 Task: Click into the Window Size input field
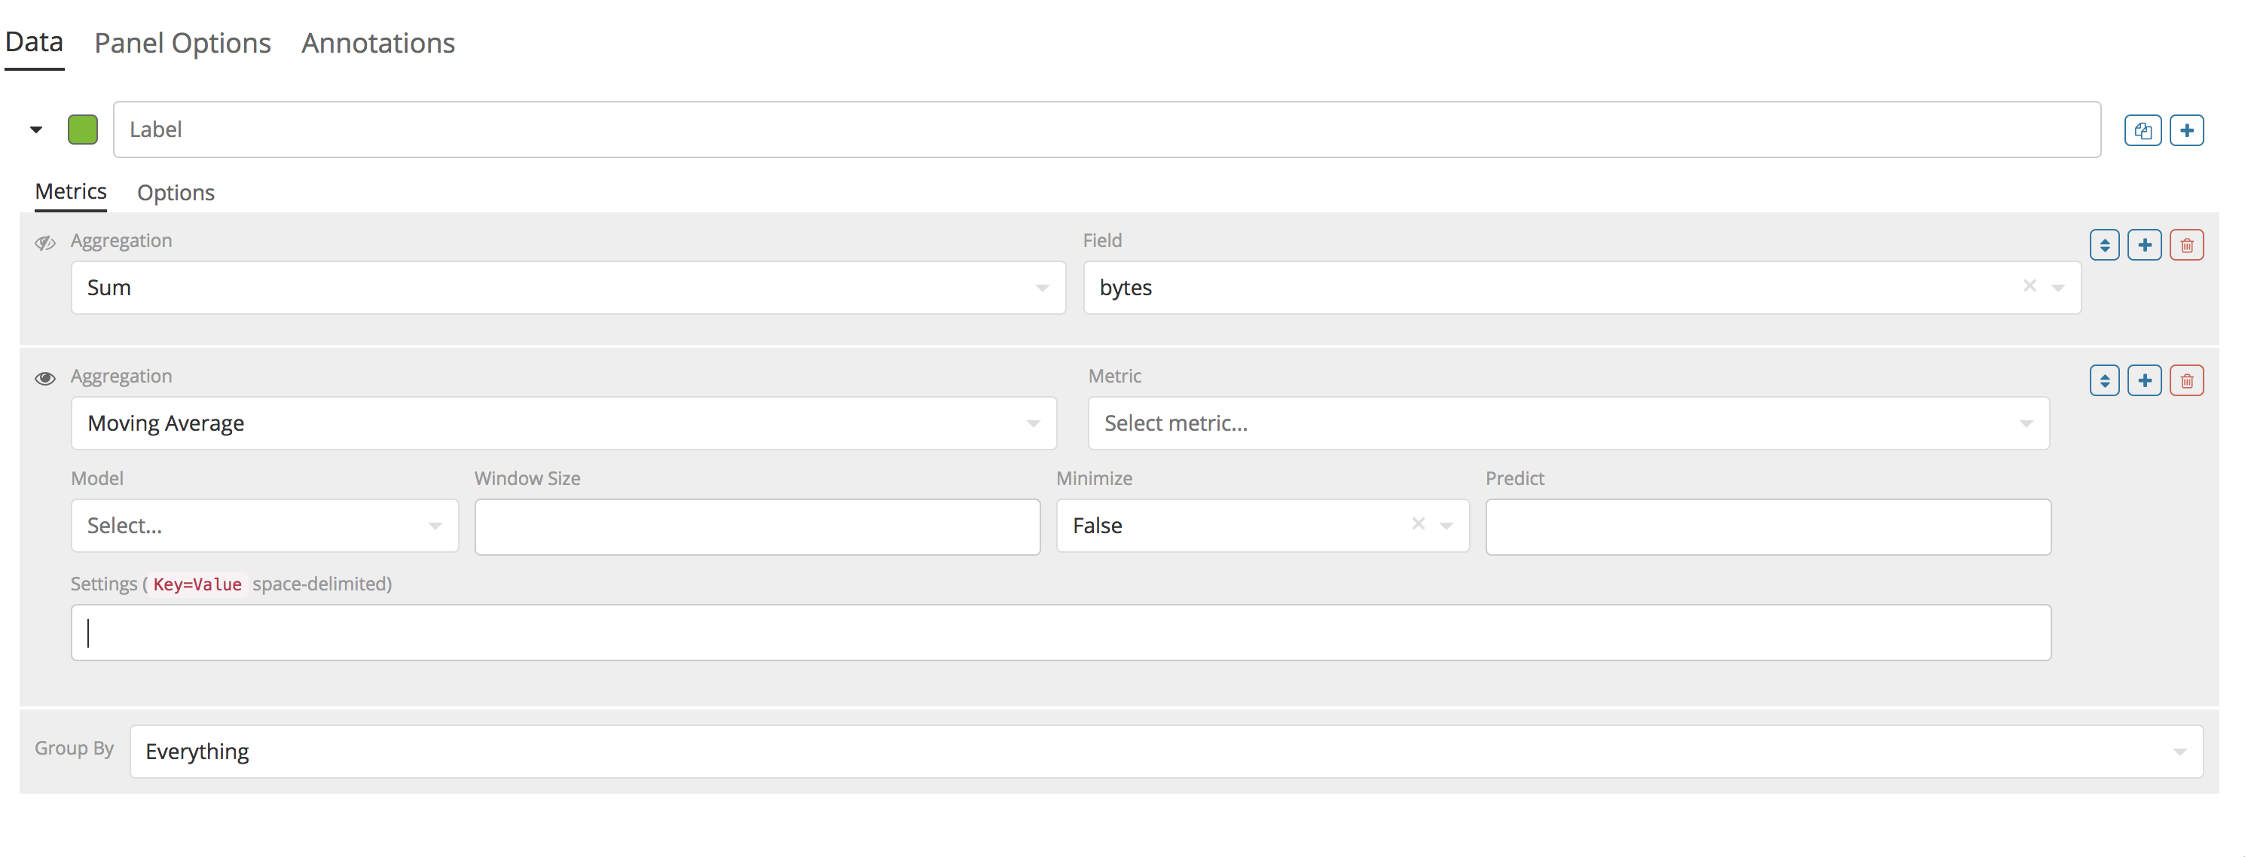tap(756, 526)
